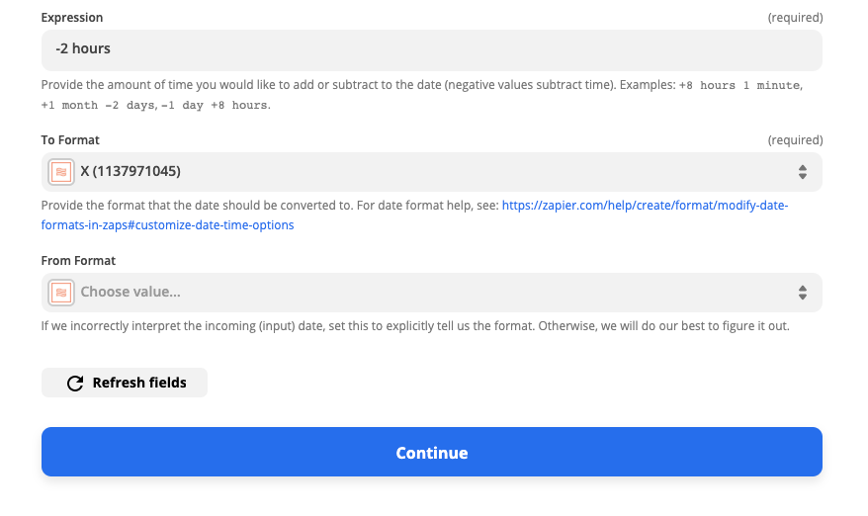Click the (required) tag beside To Format
This screenshot has height=516, width=868.
click(795, 140)
